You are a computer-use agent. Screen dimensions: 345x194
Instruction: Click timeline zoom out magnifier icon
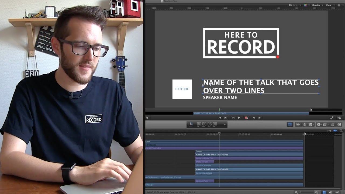(296, 192)
